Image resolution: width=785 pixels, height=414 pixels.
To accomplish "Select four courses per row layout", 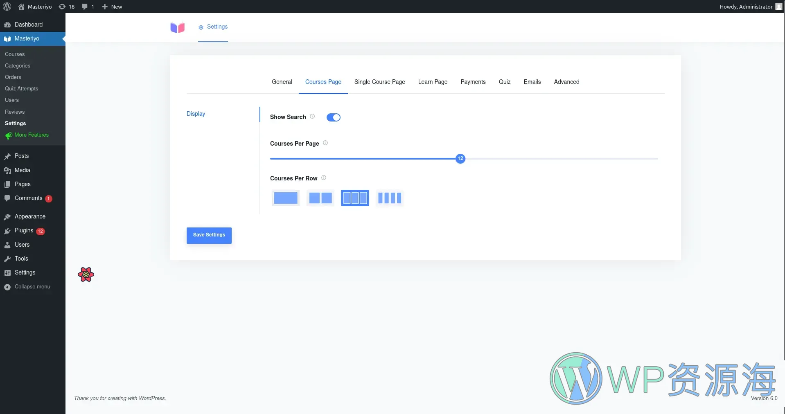I will point(390,198).
